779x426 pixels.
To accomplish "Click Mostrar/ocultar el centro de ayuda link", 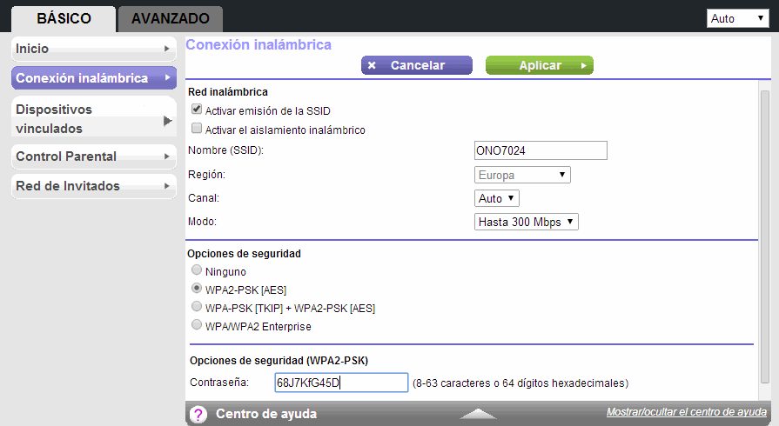I will coord(686,412).
